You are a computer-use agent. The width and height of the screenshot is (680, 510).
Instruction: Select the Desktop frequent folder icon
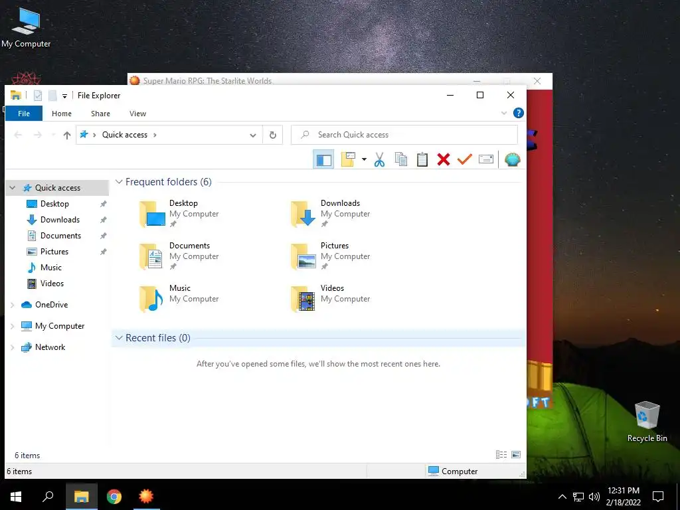(x=152, y=213)
